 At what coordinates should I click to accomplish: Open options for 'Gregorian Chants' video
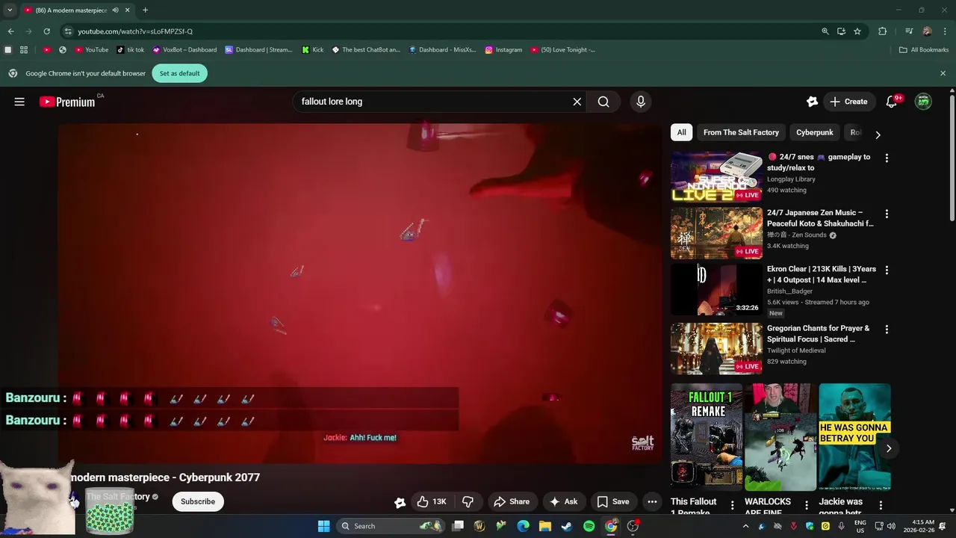click(887, 330)
